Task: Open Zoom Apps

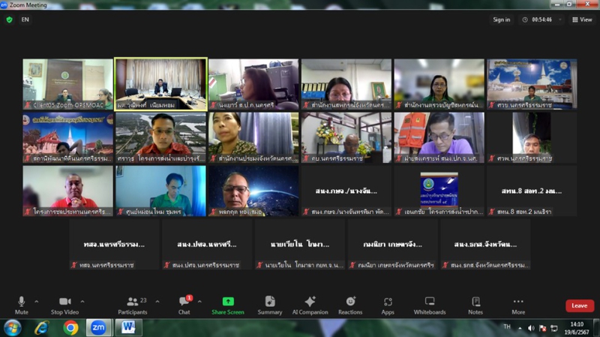Action: click(x=388, y=304)
